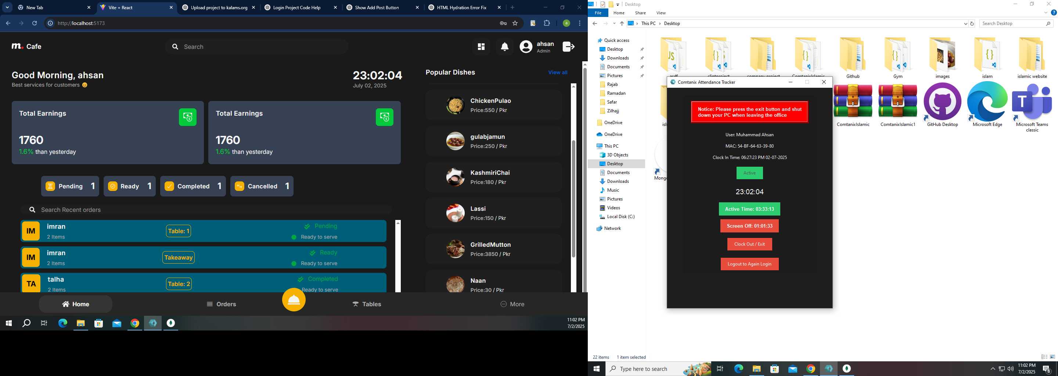
Task: Select the images folder in Explorer
Action: (943, 58)
